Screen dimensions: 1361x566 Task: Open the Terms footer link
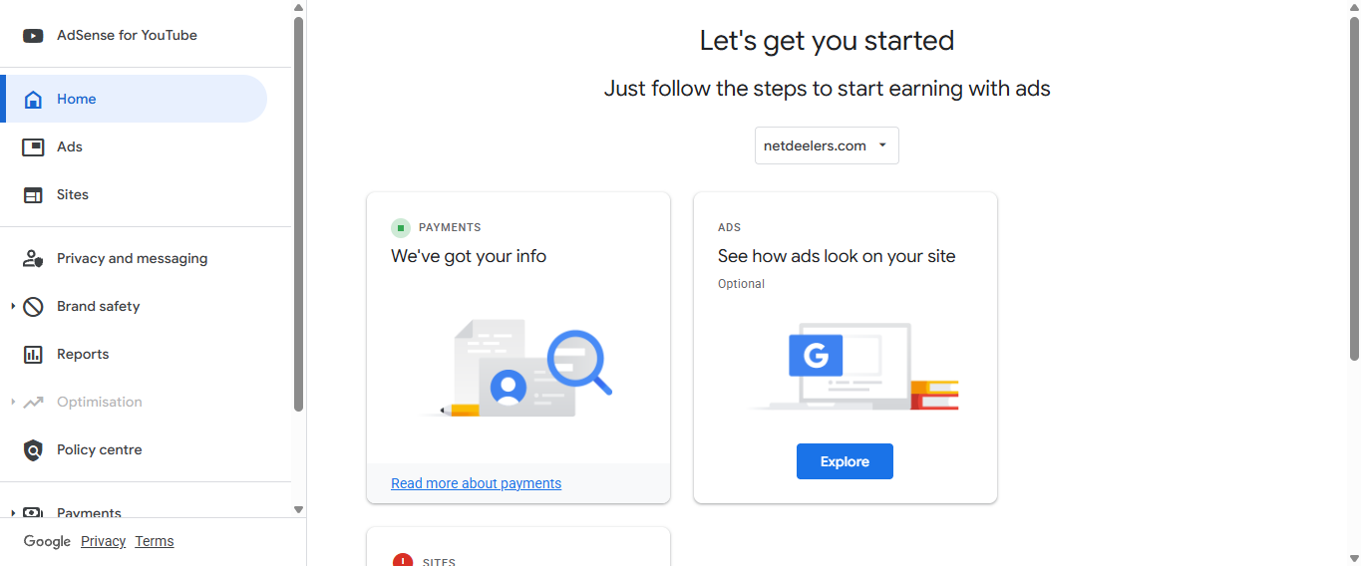coord(155,541)
